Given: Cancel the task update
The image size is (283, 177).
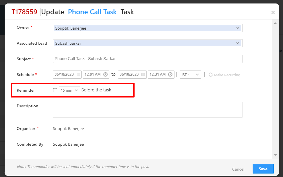Looking at the screenshot, I should click(238, 169).
